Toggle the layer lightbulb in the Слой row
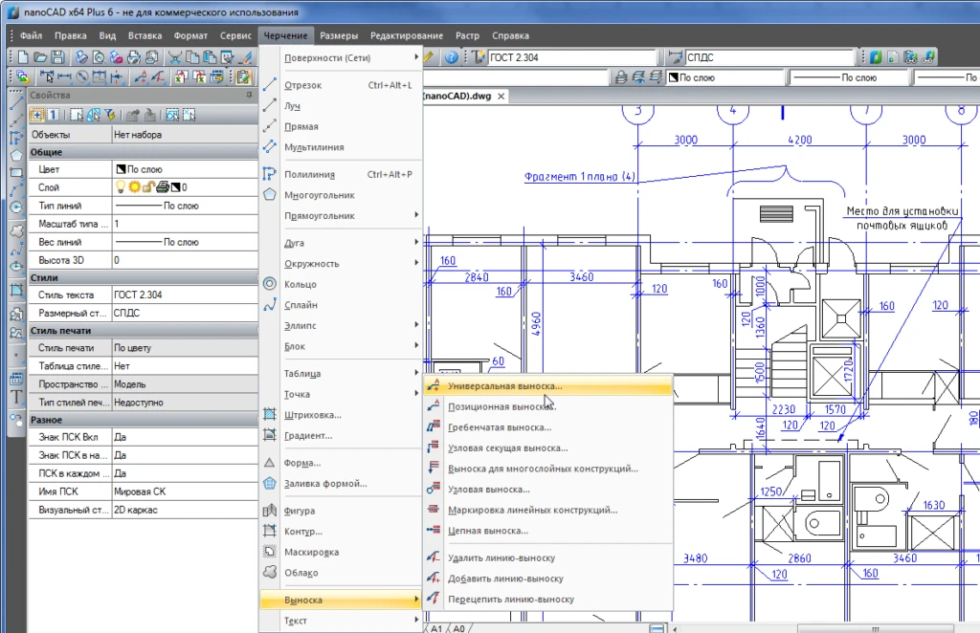The height and width of the screenshot is (633, 980). 121,186
